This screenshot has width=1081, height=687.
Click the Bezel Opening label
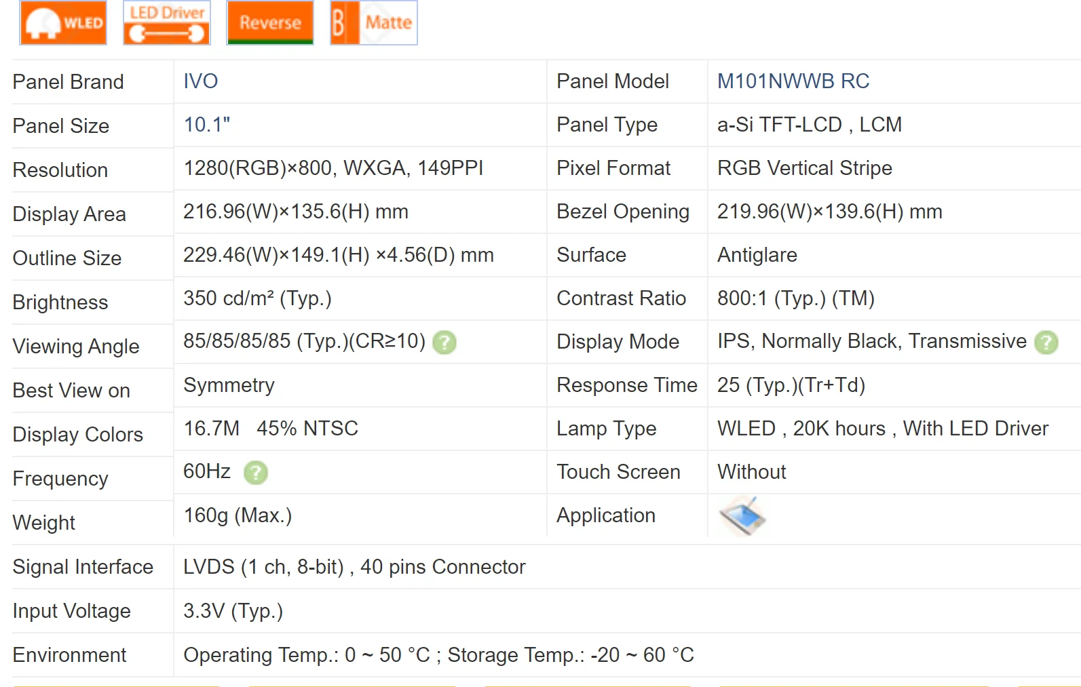click(x=623, y=212)
